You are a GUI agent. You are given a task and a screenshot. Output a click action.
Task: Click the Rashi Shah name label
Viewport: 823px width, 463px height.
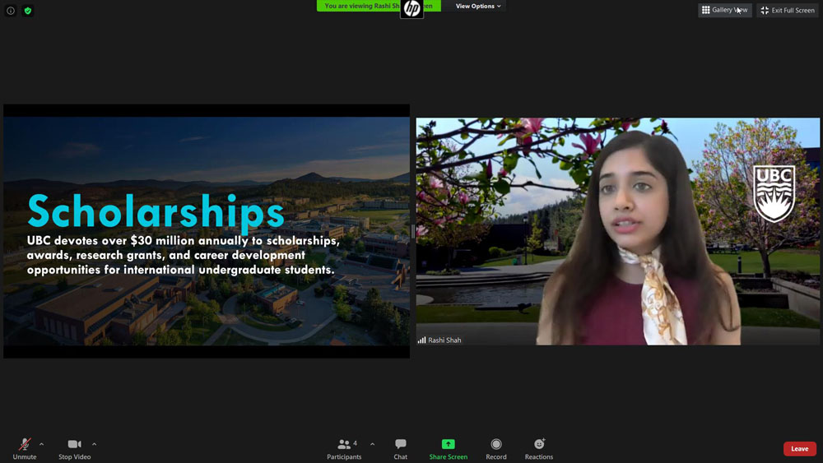444,340
